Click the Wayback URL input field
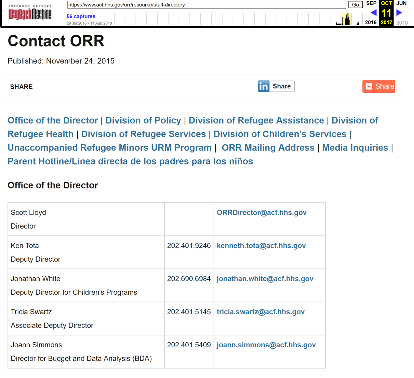The image size is (414, 378). click(x=206, y=5)
